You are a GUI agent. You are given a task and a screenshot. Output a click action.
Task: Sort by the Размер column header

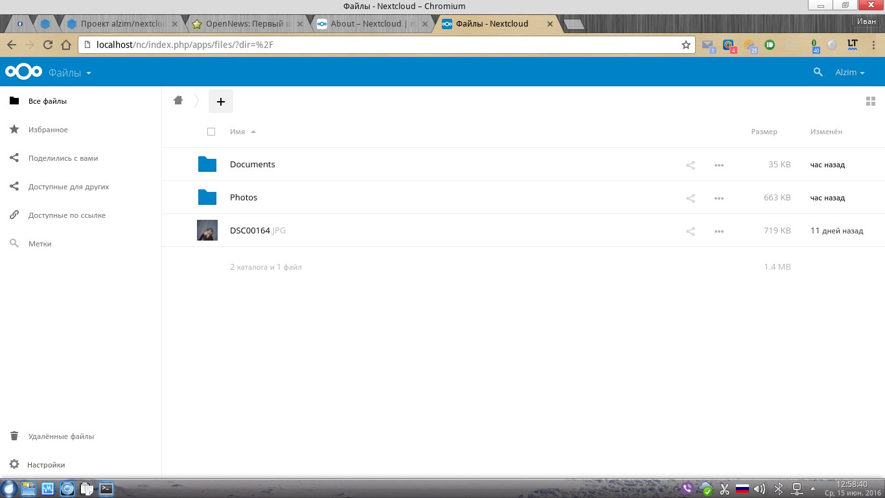coord(764,132)
